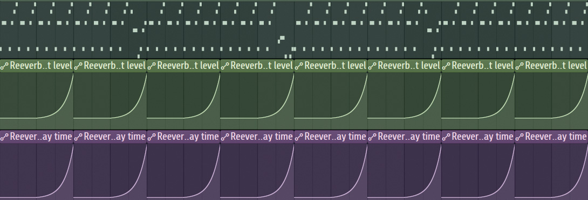Open menu icon of fourth decay time clip
The width and height of the screenshot is (588, 200).
coord(225,137)
